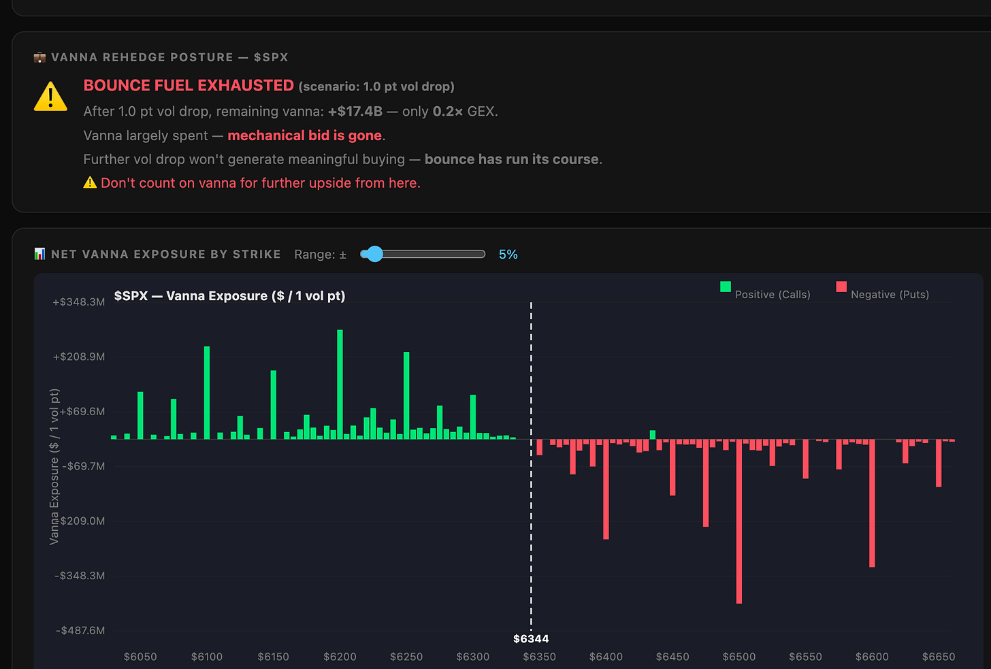Click the "Vanna Exposure ($ / 1 vol pt)" vertical axis title
991x669 pixels.
[54, 466]
